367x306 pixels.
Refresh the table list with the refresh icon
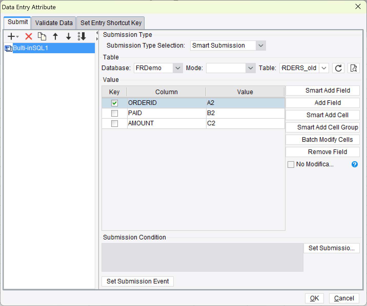pos(338,68)
